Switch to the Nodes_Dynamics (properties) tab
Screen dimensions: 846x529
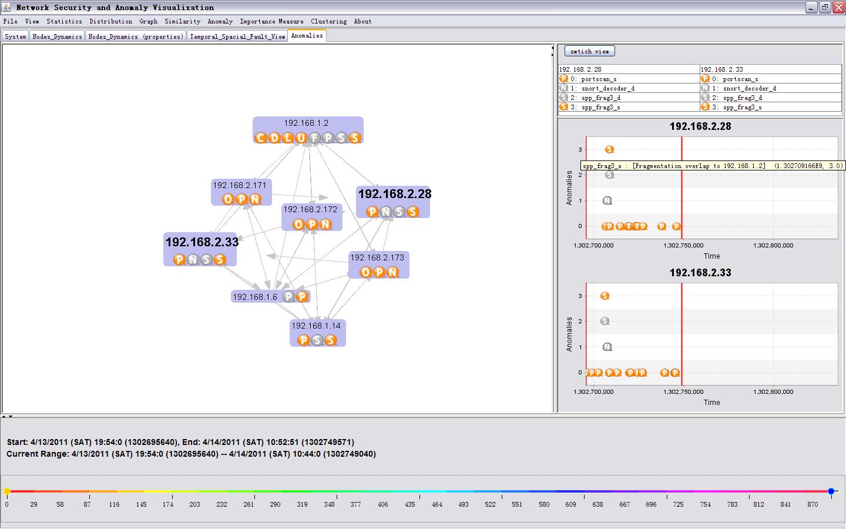pyautogui.click(x=136, y=36)
